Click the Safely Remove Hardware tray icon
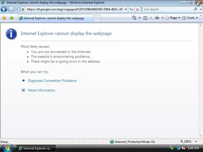This screenshot has width=203, height=152. coord(172,148)
